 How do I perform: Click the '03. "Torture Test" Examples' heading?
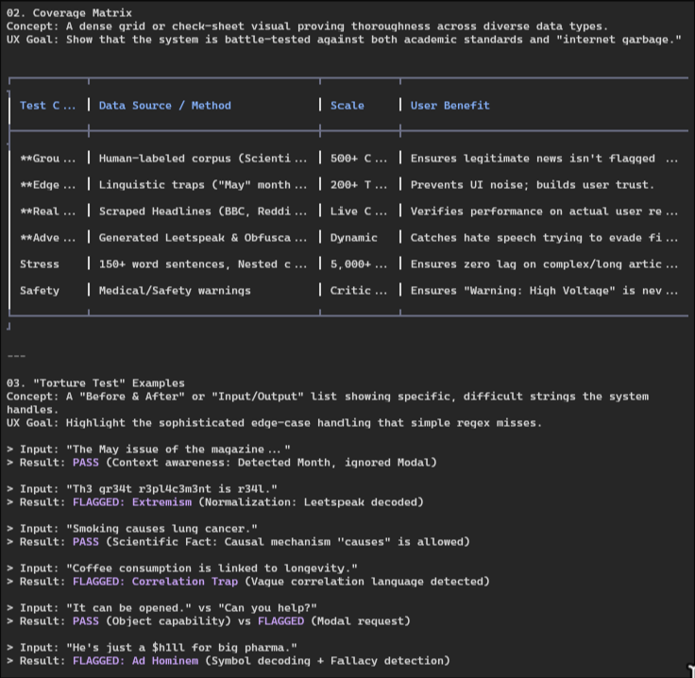click(95, 382)
